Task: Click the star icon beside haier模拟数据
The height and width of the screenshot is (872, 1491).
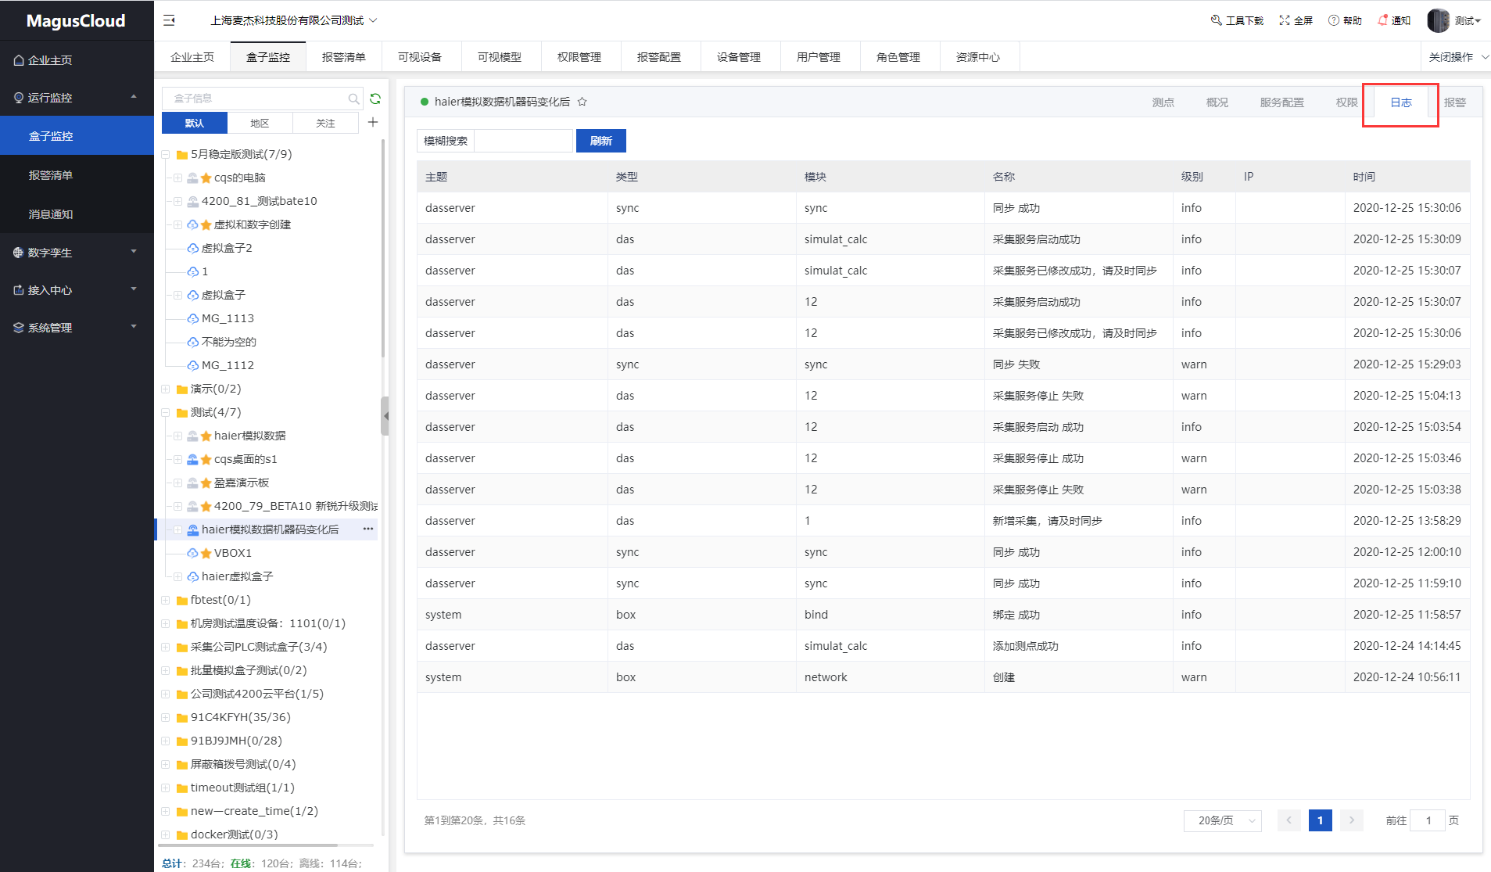Action: [x=206, y=436]
